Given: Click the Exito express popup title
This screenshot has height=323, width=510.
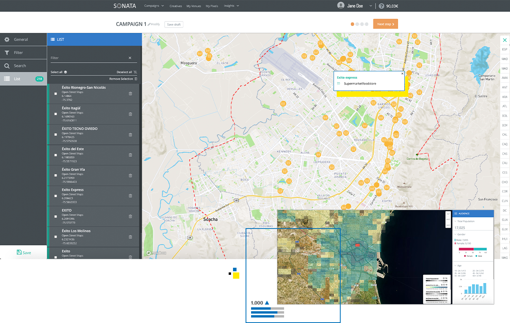Looking at the screenshot, I should [x=347, y=78].
